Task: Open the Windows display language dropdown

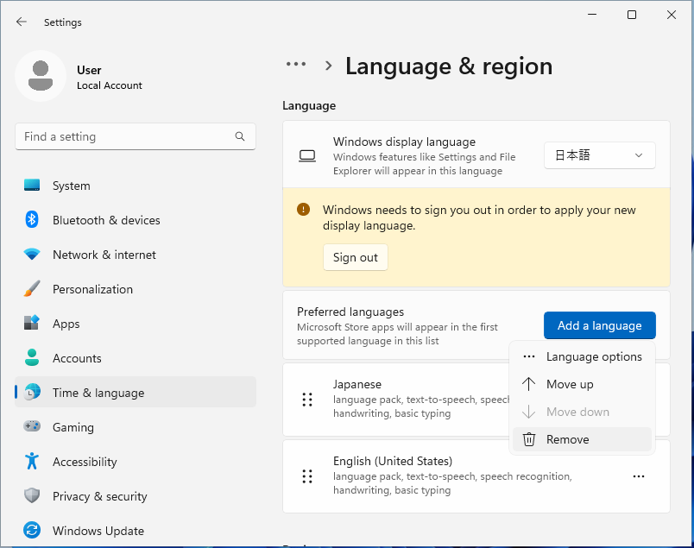Action: pyautogui.click(x=599, y=155)
